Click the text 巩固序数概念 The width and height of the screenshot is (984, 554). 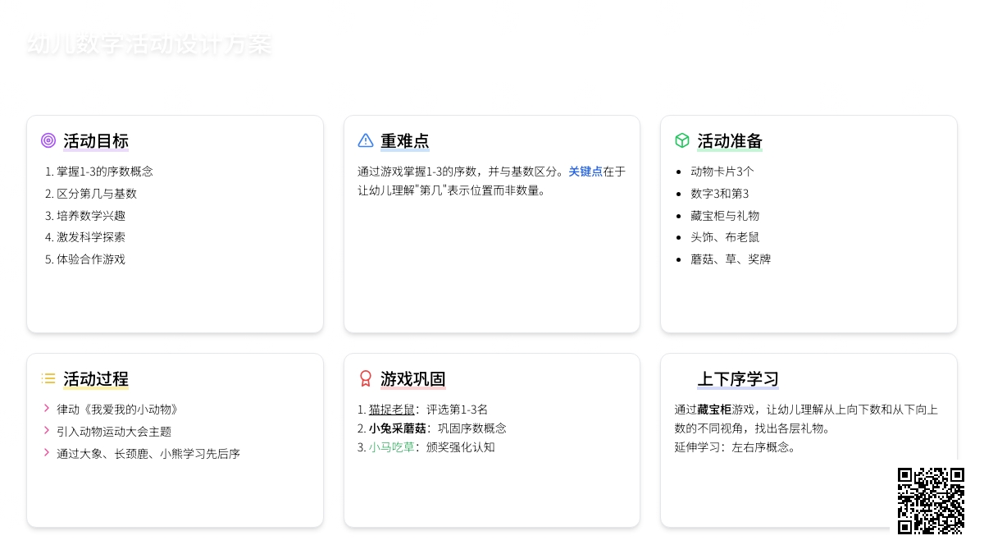pyautogui.click(x=472, y=428)
